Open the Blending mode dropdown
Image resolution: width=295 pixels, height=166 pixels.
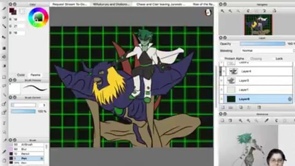[x=268, y=51]
